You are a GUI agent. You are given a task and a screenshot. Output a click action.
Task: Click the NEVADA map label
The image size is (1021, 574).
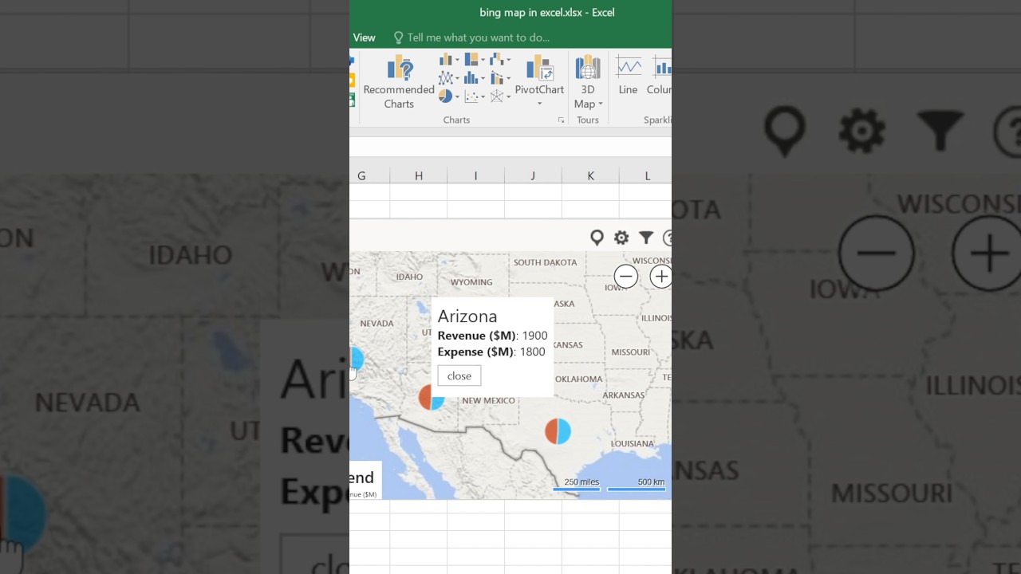pos(377,324)
